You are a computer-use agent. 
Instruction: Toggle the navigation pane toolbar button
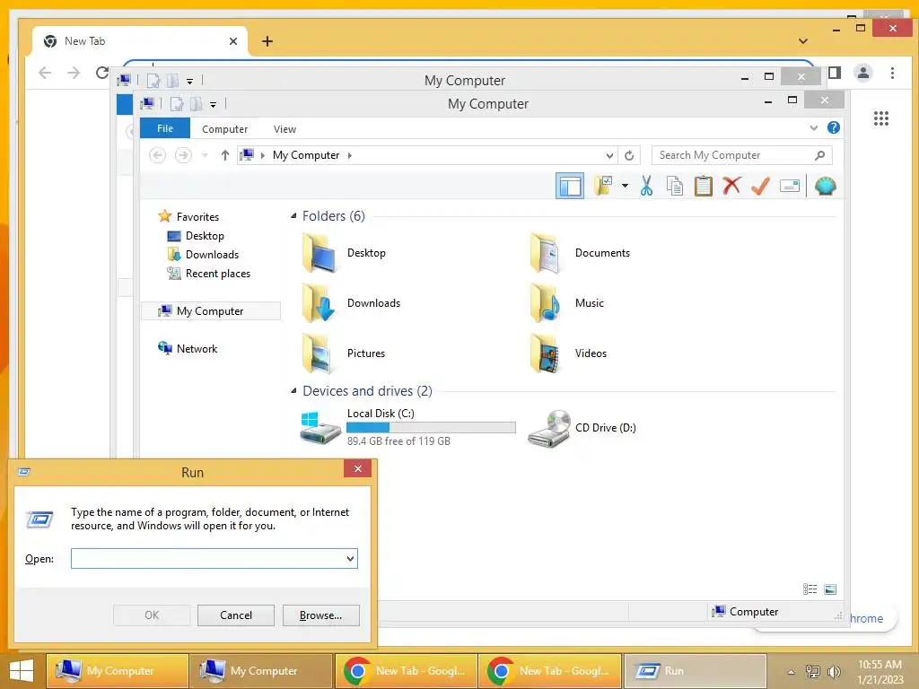[x=569, y=187]
